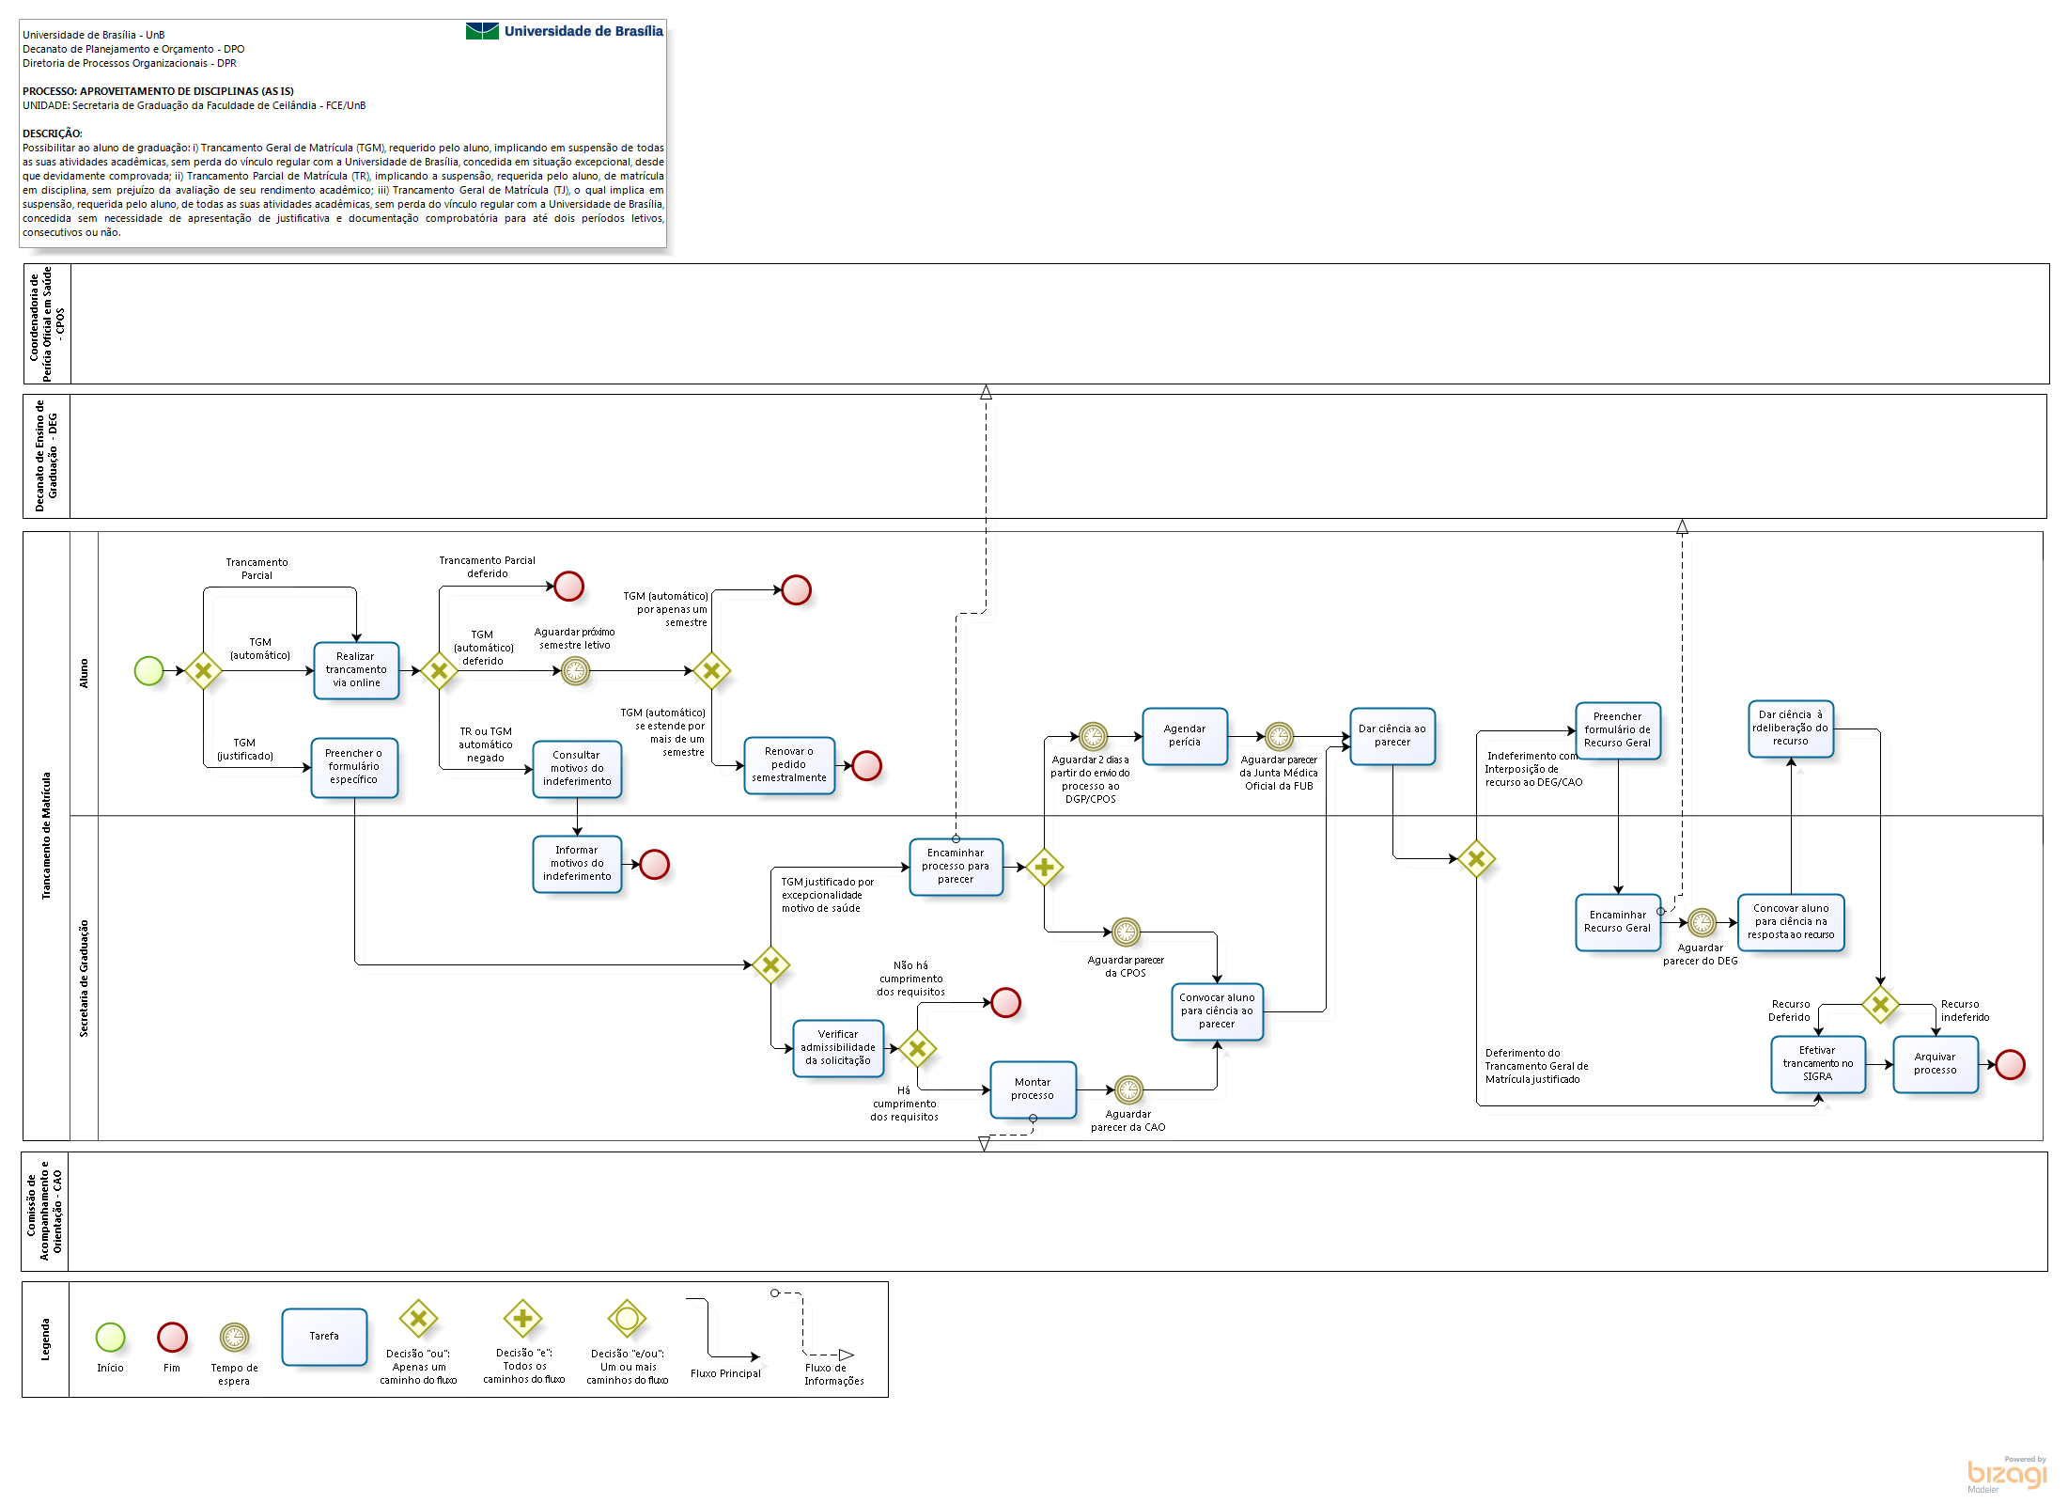Image resolution: width=2068 pixels, height=1504 pixels.
Task: Click the end event after 'Arquivar processo'
Action: [x=2010, y=1064]
